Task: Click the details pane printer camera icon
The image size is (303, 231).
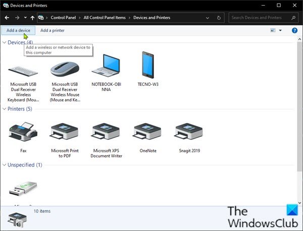Action: 17,220
